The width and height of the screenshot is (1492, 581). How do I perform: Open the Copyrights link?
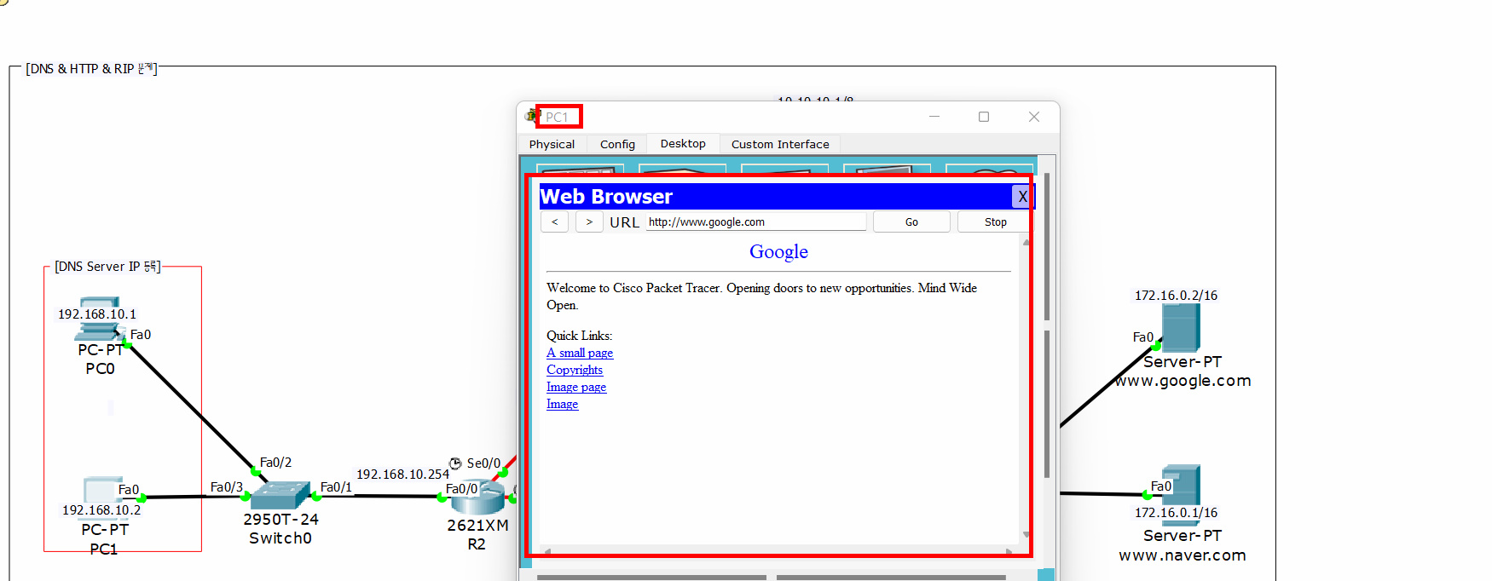575,370
